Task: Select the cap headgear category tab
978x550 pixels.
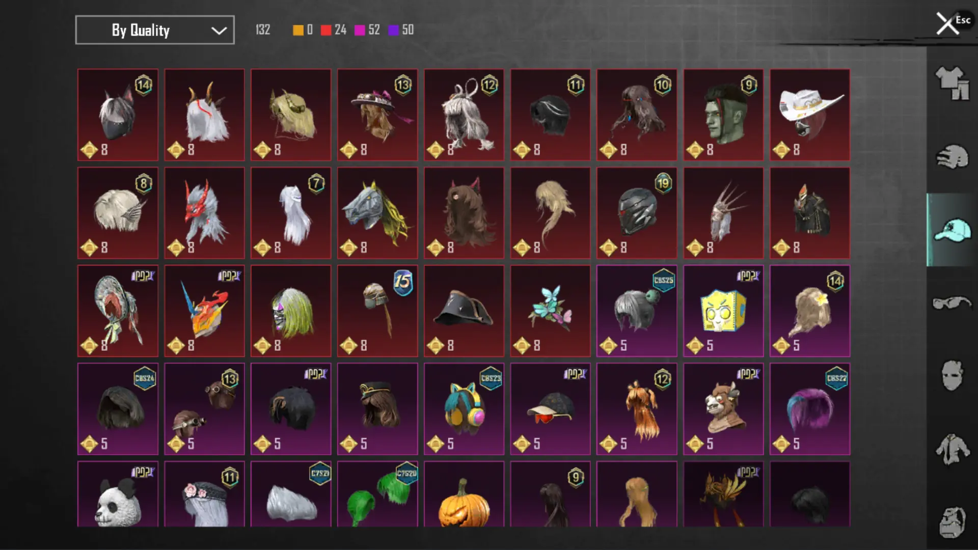Action: coord(952,230)
